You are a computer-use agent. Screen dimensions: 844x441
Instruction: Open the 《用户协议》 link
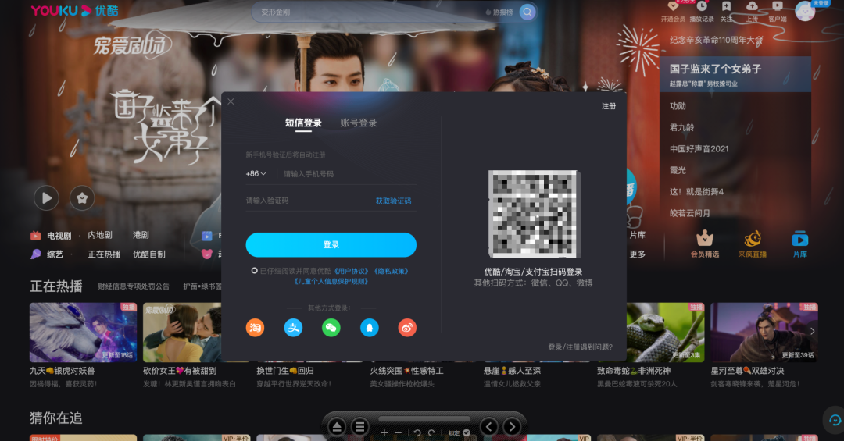coord(352,271)
